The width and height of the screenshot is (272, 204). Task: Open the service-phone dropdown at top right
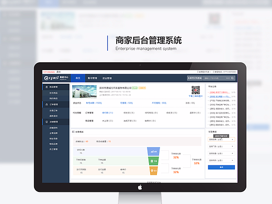(204, 72)
